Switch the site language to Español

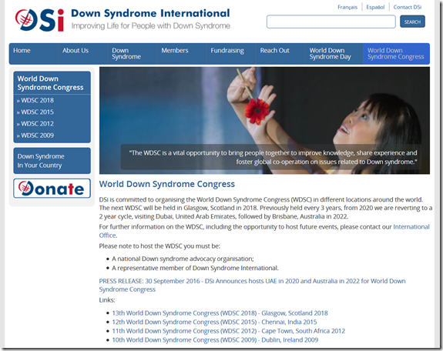[375, 7]
